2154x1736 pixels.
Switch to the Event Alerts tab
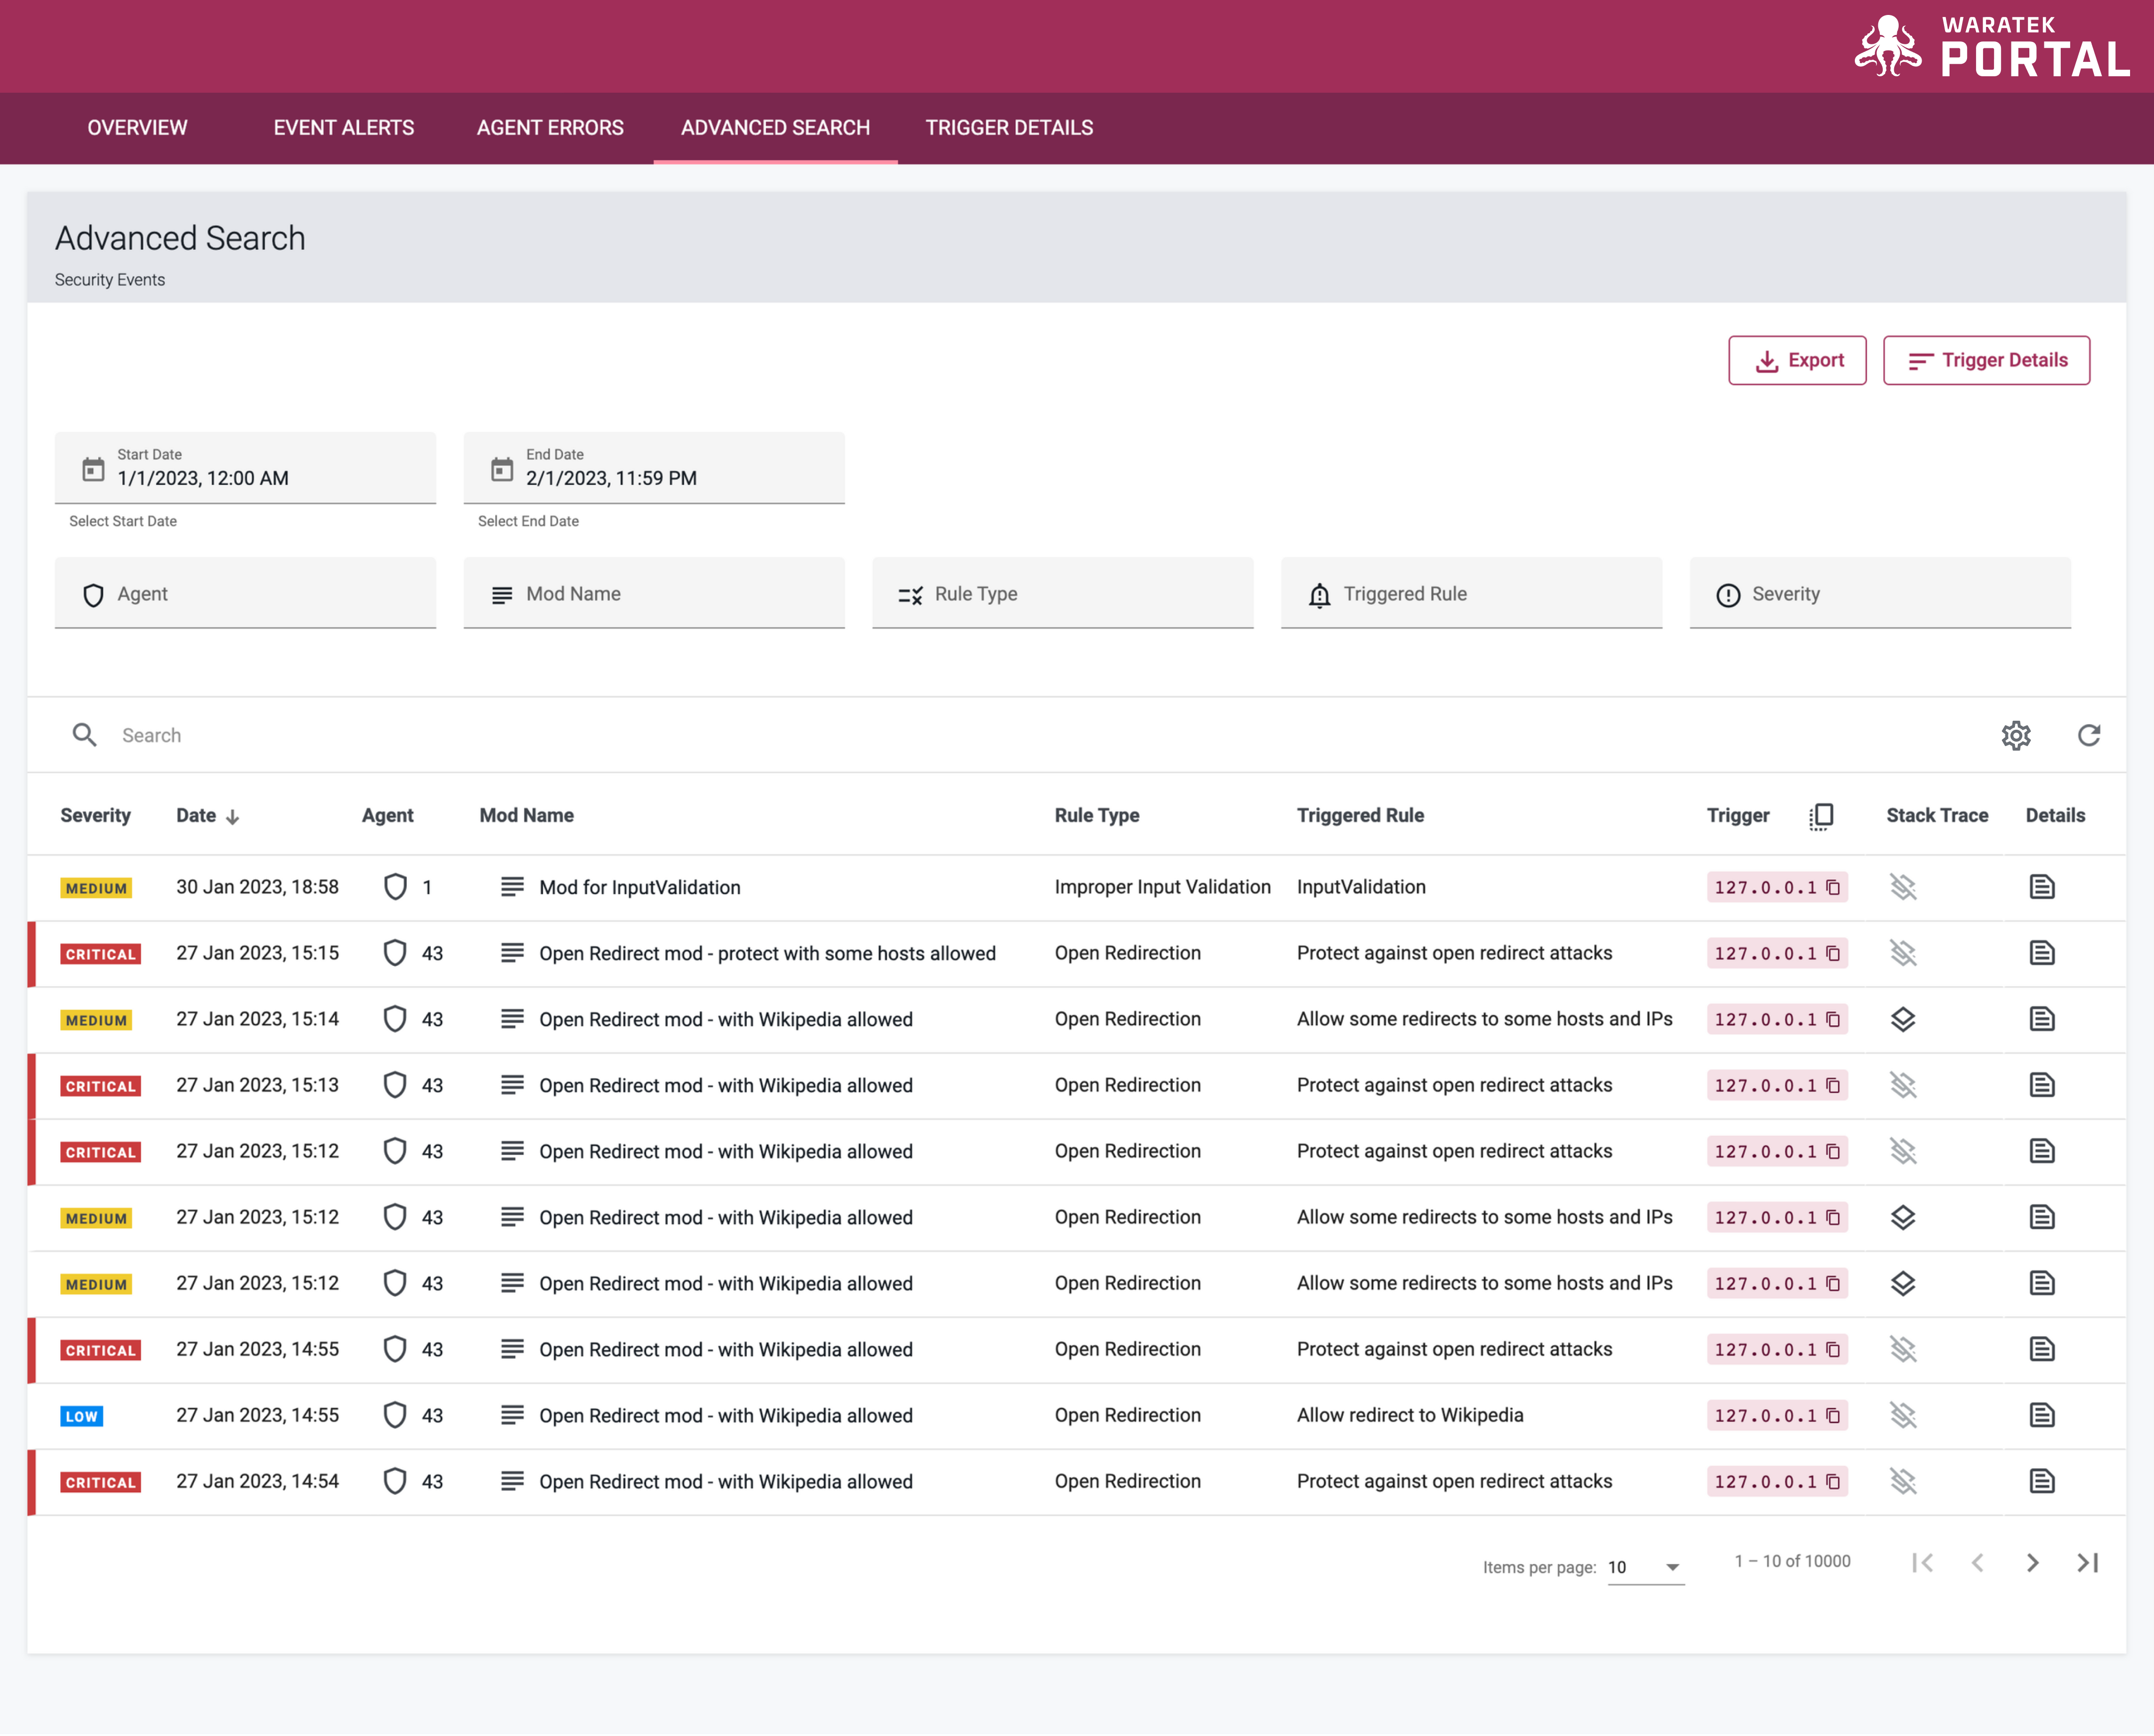(343, 128)
